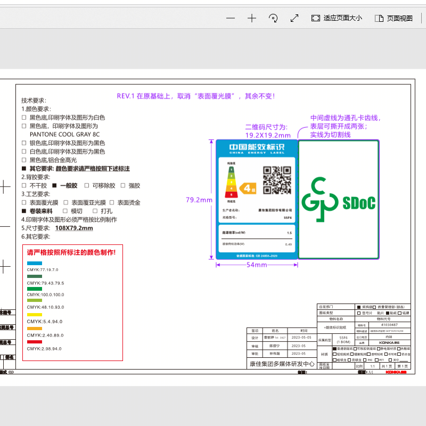426x426 pixels.
Task: Click the 108X79.2mm size value
Action: 74,228
